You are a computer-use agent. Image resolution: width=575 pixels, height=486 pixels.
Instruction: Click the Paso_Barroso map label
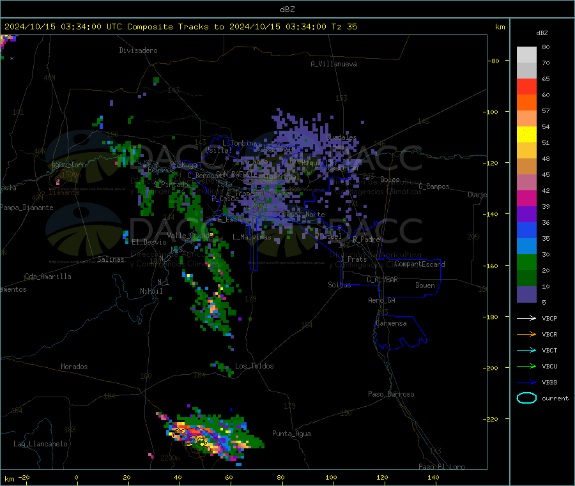(x=391, y=394)
